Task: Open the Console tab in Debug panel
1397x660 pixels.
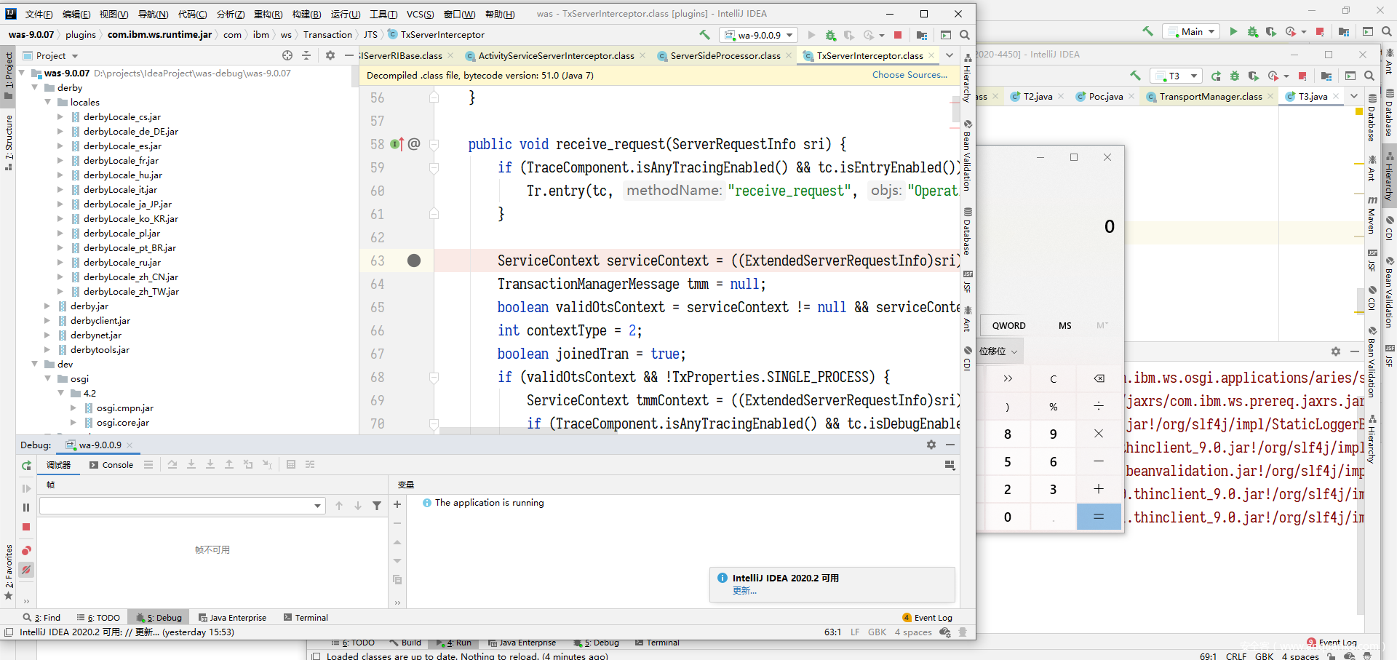Action: coord(111,465)
